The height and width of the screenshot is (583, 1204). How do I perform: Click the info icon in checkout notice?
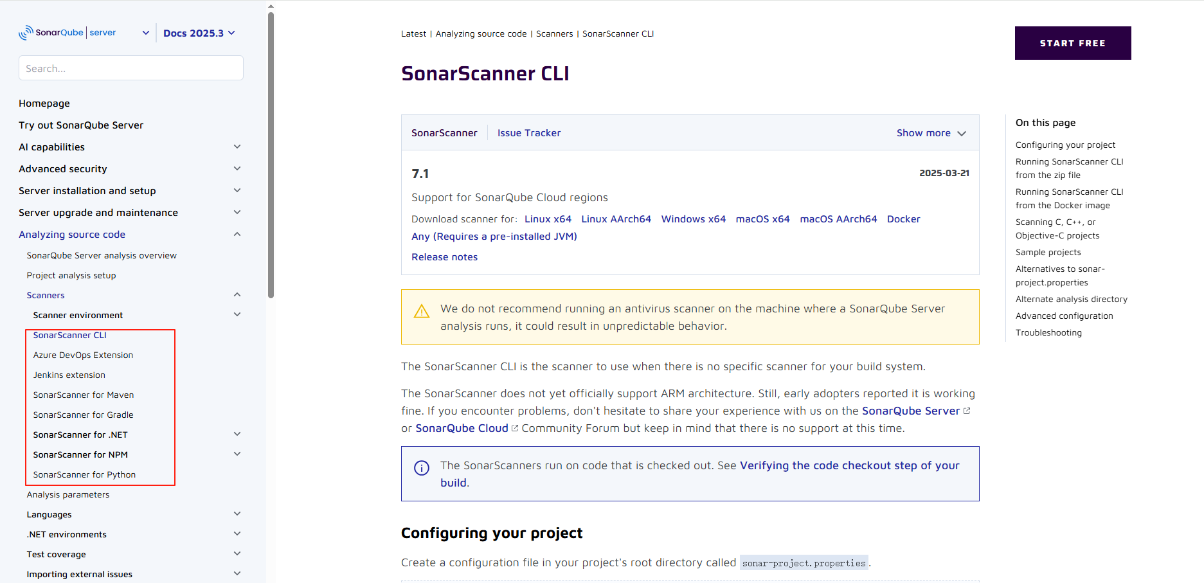point(422,468)
